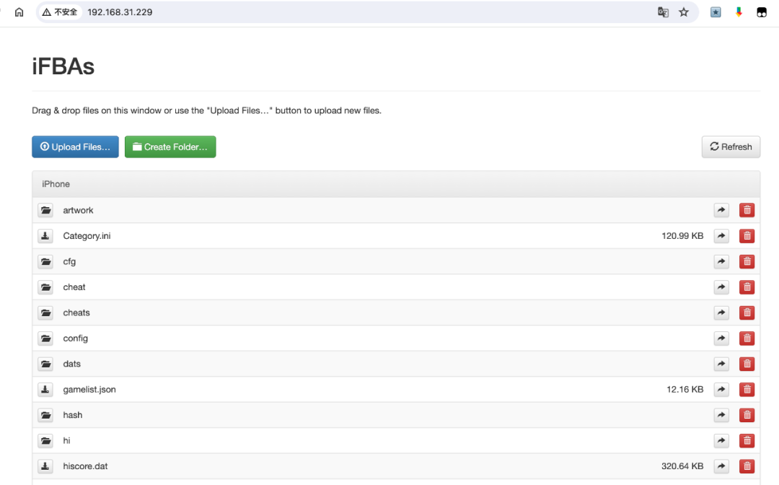Screen dimensions: 779x485
Task: Click the Create Folder button
Action: pos(170,147)
